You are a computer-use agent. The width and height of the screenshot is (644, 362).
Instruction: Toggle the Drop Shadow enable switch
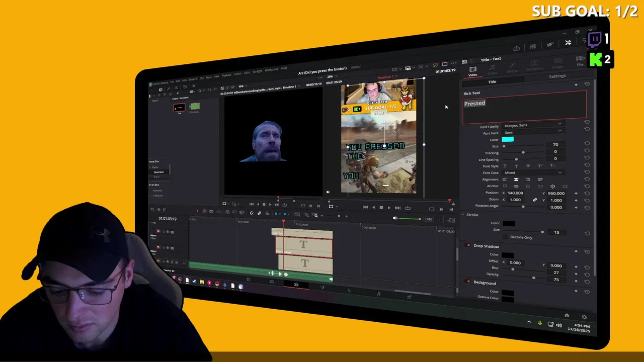pos(468,245)
